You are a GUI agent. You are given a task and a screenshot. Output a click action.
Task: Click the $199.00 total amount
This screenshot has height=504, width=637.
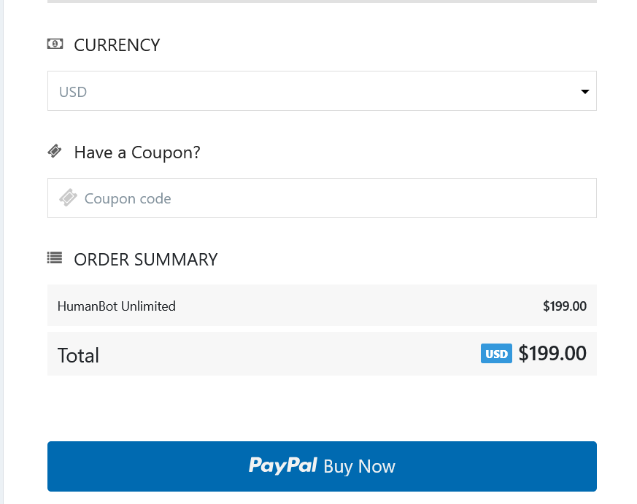coord(552,354)
